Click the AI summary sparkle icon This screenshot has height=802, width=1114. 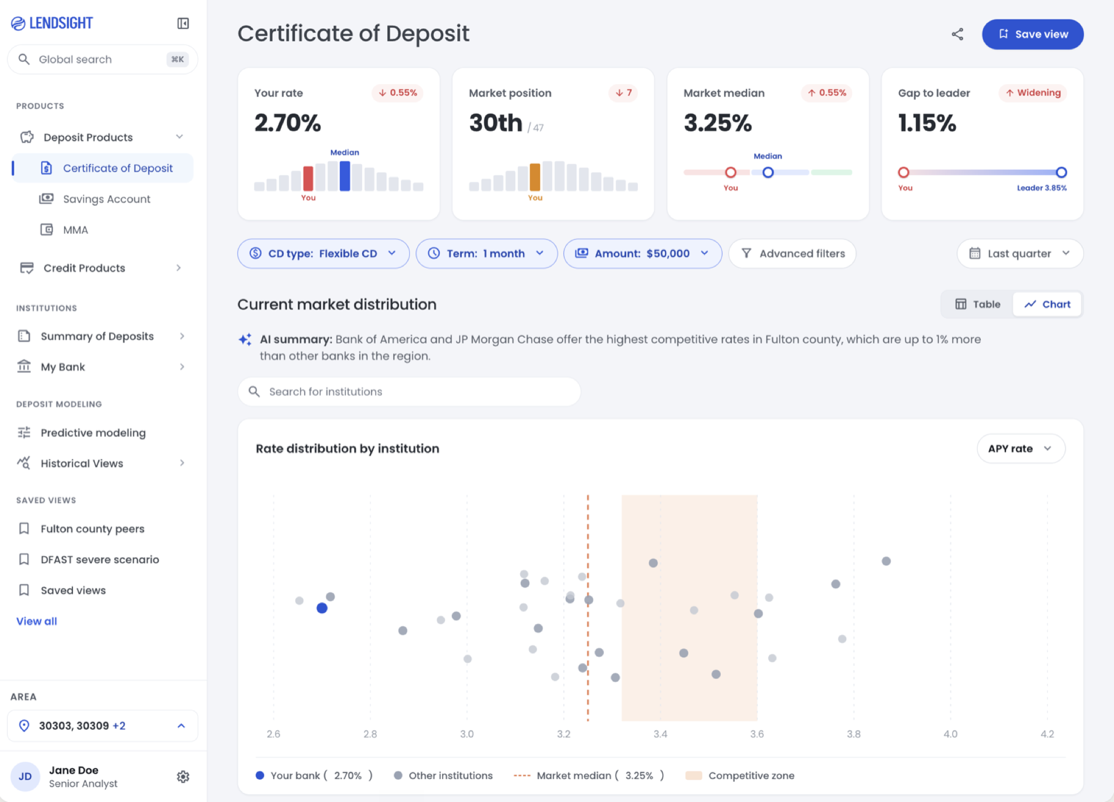point(245,340)
